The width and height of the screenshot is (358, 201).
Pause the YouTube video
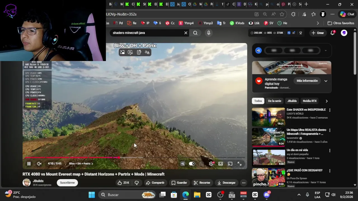point(29,164)
